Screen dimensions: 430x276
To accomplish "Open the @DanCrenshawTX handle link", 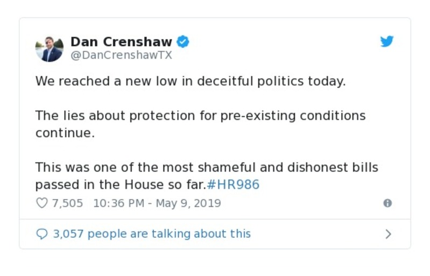I will (x=121, y=55).
